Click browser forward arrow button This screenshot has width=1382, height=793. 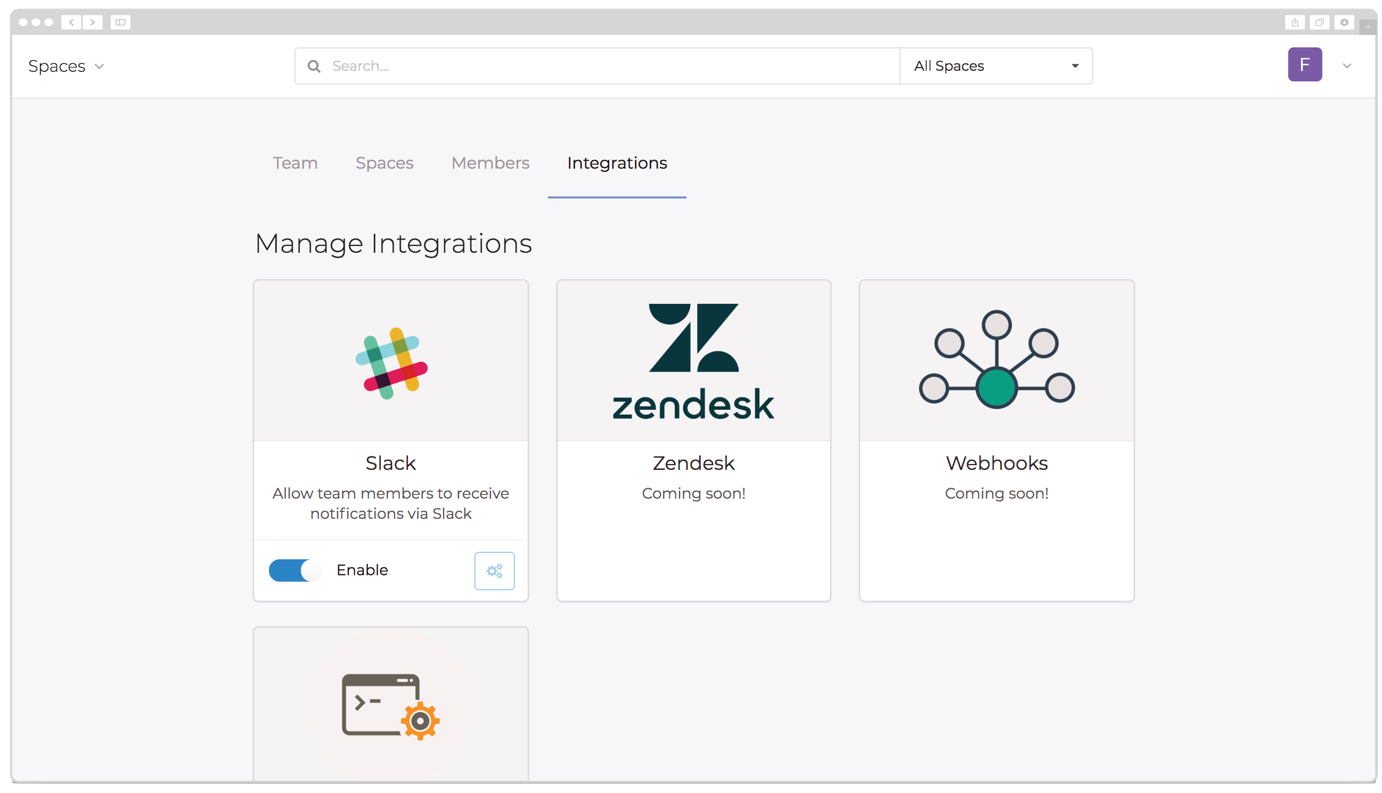point(93,22)
